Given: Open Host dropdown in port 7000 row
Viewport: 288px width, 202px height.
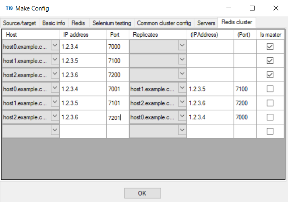Looking at the screenshot, I should [x=55, y=45].
